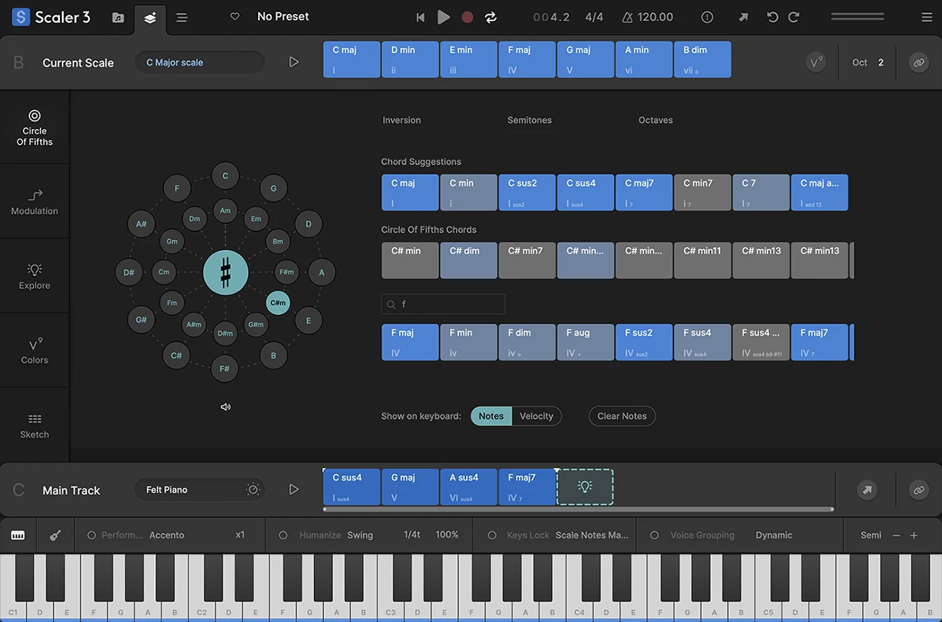Screen dimensions: 942x622
Task: Redo the last action
Action: pyautogui.click(x=793, y=17)
